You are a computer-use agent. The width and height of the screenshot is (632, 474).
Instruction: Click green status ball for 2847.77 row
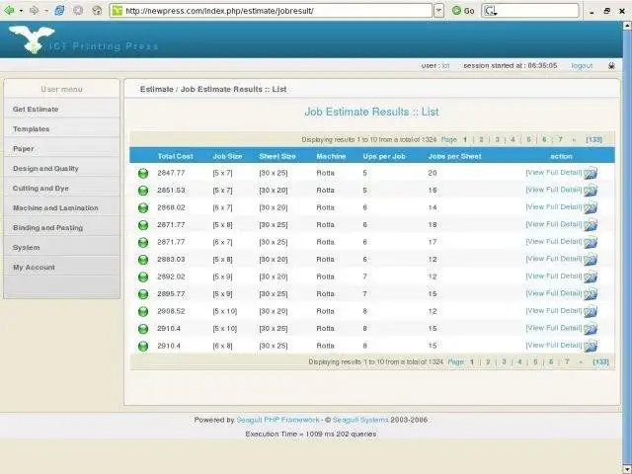(x=143, y=174)
